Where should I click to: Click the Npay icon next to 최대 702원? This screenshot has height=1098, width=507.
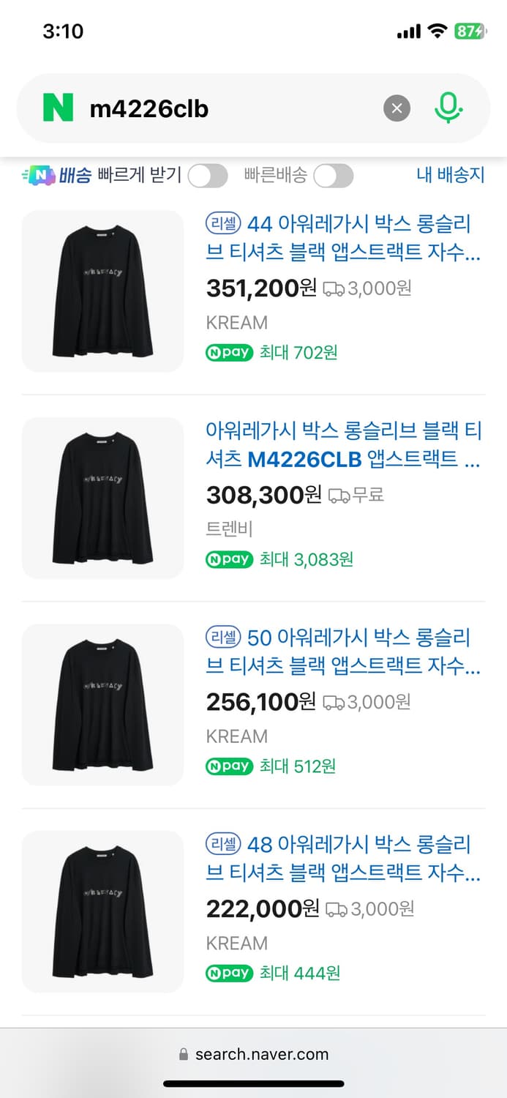click(229, 352)
